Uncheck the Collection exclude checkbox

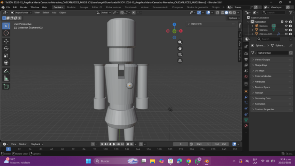pos(282,22)
